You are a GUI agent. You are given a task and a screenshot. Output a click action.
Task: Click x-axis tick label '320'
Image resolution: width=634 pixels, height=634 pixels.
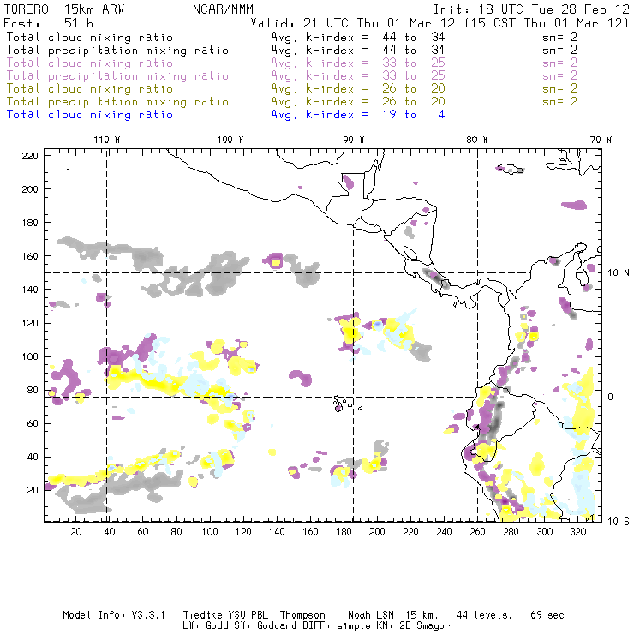tap(577, 532)
